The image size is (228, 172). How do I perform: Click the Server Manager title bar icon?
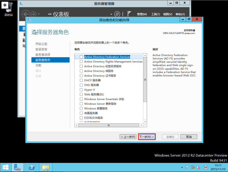pos(21,4)
